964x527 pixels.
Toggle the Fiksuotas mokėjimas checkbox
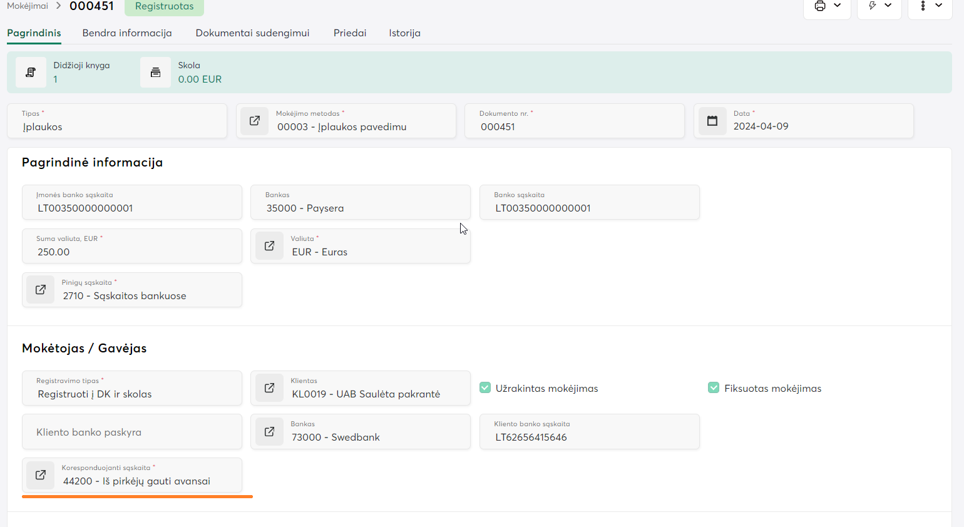[714, 388]
